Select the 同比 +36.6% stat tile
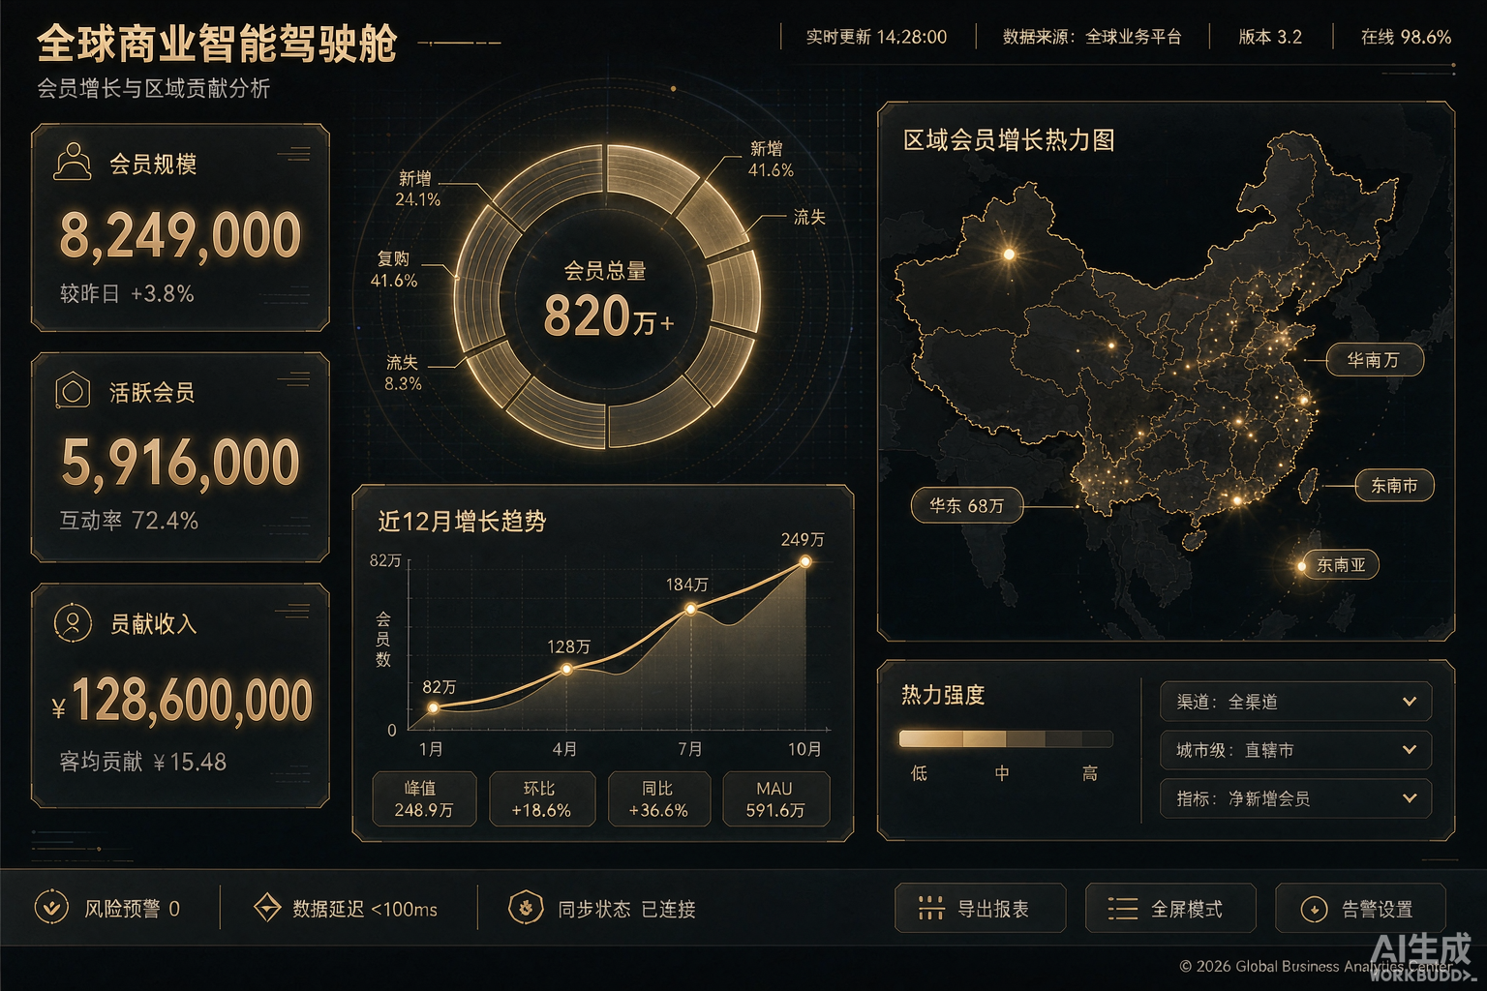Viewport: 1487px width, 991px height. click(x=658, y=798)
